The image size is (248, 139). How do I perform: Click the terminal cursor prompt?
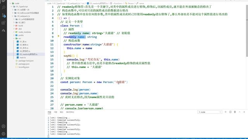48,136
